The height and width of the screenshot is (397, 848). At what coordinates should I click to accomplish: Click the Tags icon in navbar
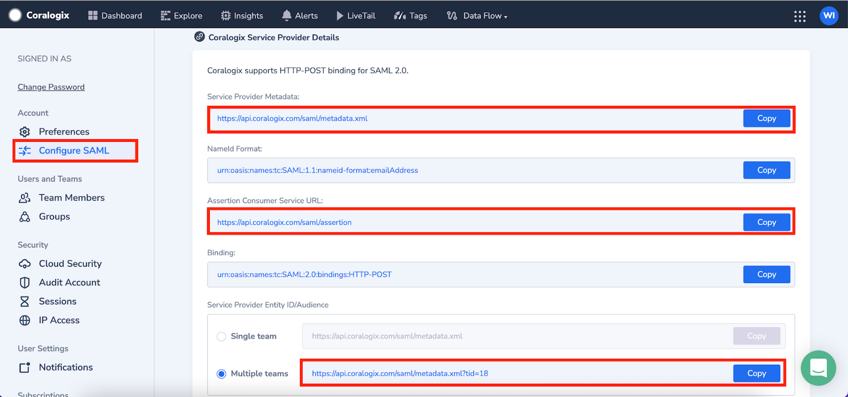pos(400,16)
